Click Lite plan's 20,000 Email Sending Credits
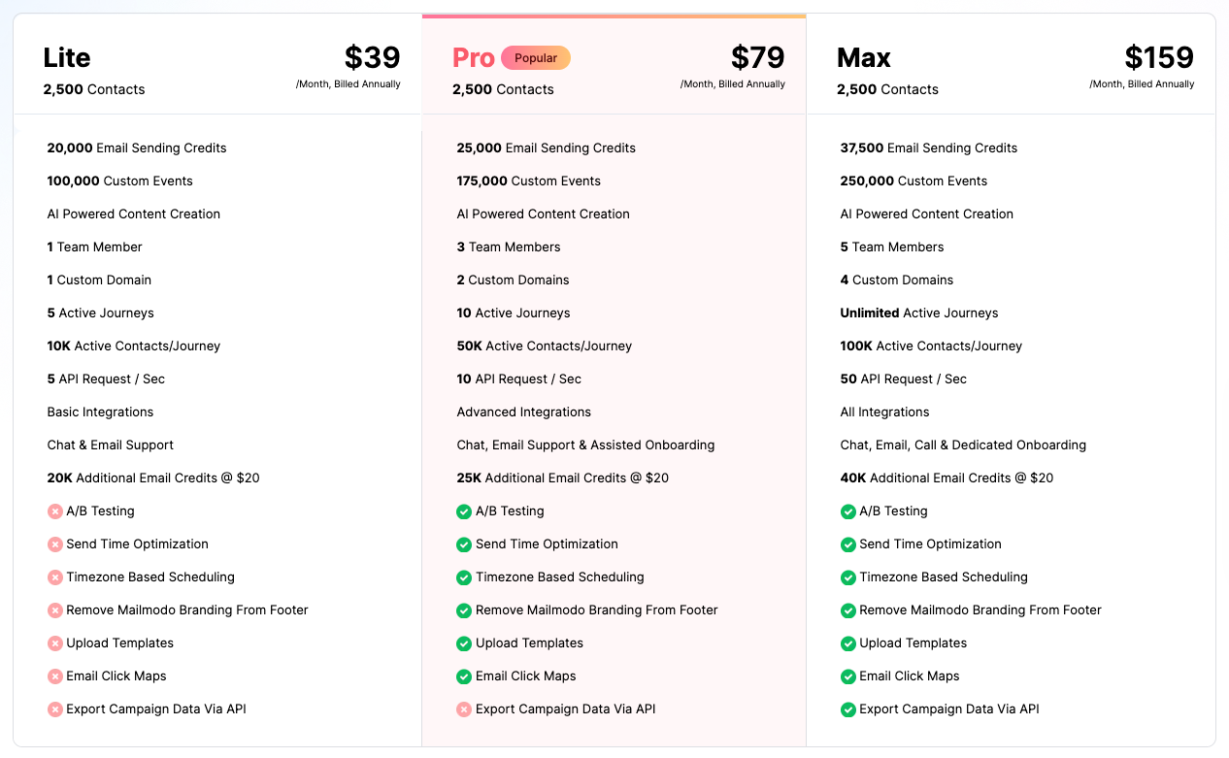The height and width of the screenshot is (758, 1229). click(x=137, y=148)
